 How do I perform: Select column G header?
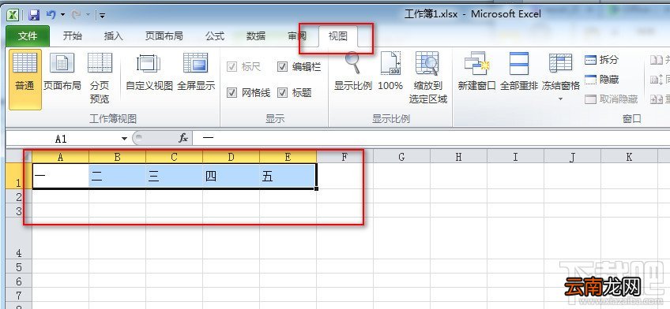[x=401, y=157]
